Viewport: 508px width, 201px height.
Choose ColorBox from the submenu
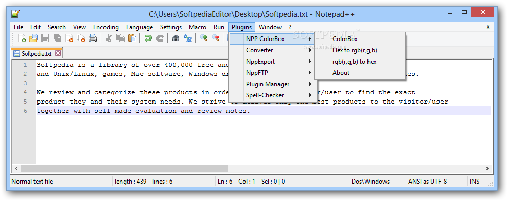(x=360, y=39)
